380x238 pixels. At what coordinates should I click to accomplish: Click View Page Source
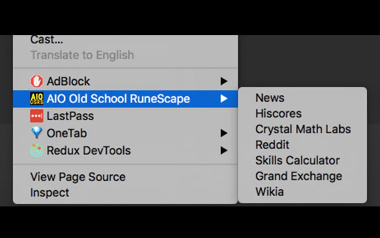[x=77, y=177]
